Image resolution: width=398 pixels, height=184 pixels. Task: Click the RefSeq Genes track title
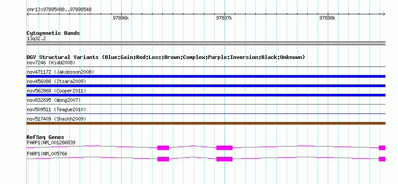45,138
